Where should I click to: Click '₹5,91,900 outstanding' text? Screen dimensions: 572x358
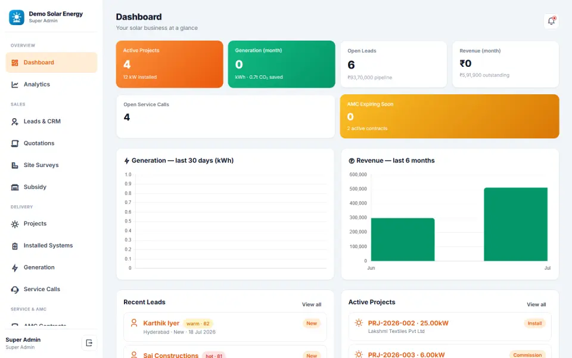coord(484,75)
